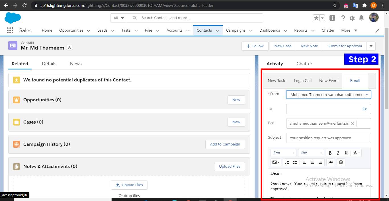Insert a hyperlink using the link icon
This screenshot has width=389, height=201.
[330, 162]
